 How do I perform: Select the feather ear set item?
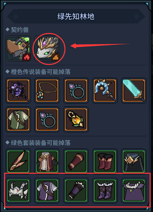coord(18,161)
